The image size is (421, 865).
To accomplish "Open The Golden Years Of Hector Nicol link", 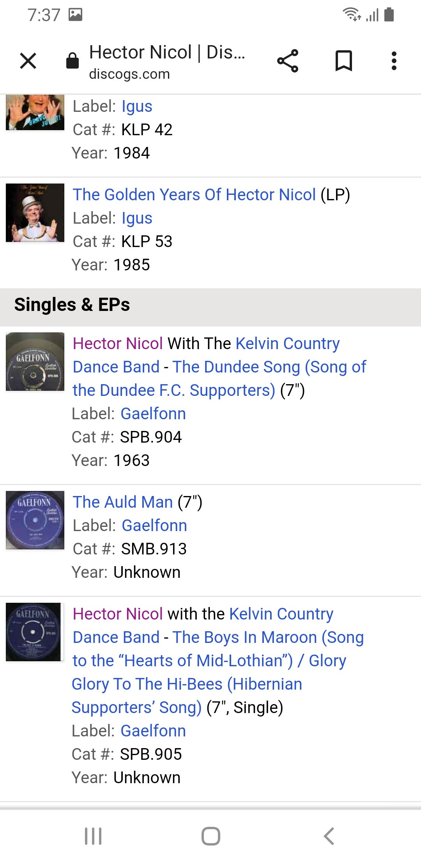I will coord(194,195).
